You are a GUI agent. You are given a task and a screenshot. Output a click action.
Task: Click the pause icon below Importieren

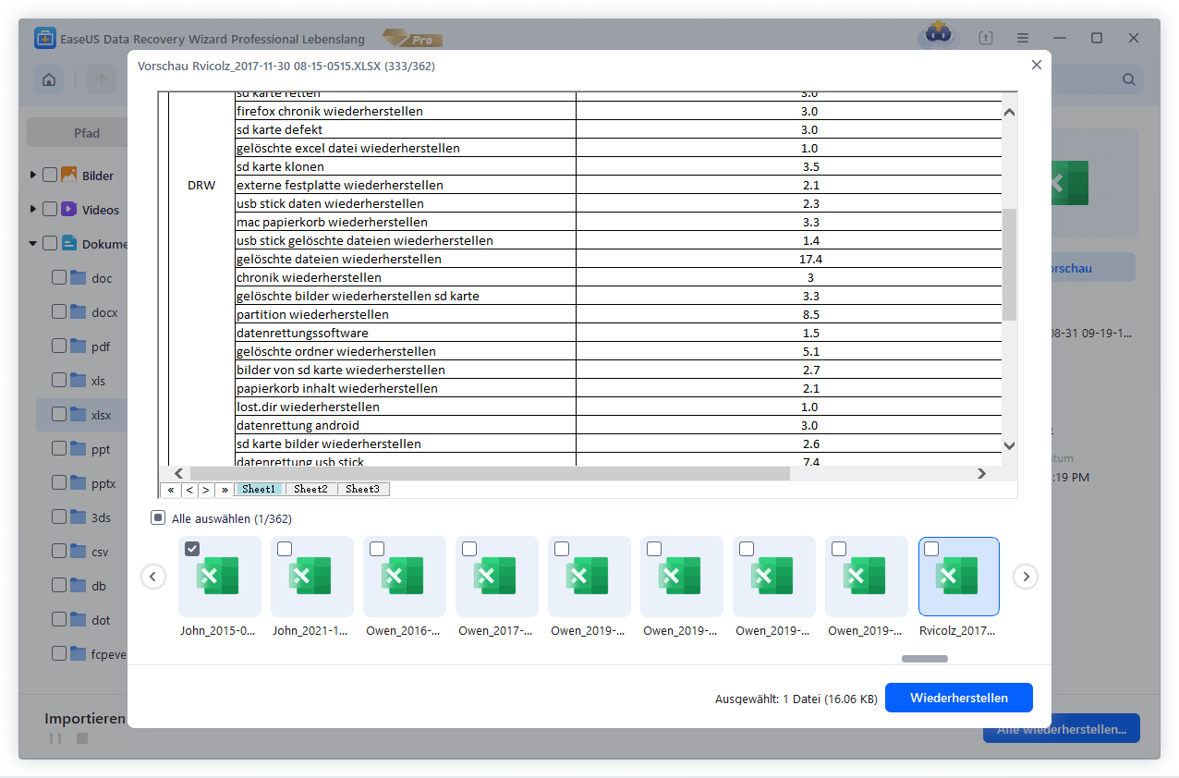click(54, 738)
